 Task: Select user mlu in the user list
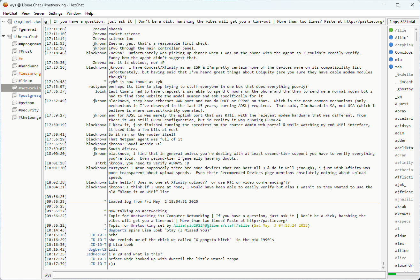[x=398, y=60]
